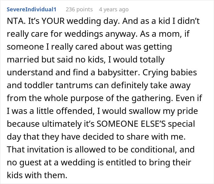
Task: Click the 236 points score
Action: (x=79, y=9)
